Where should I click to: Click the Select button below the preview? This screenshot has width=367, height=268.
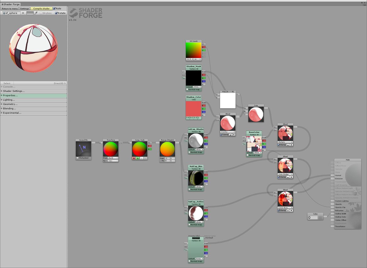pyautogui.click(x=7, y=83)
